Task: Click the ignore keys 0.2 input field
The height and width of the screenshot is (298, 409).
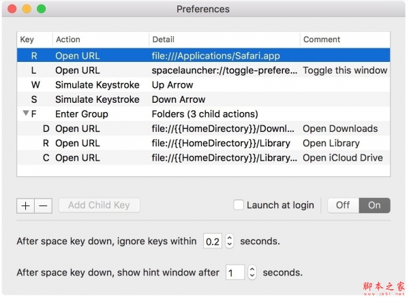Action: tap(213, 241)
